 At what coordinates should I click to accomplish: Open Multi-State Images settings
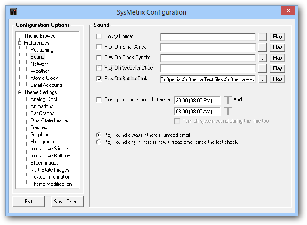point(50,170)
